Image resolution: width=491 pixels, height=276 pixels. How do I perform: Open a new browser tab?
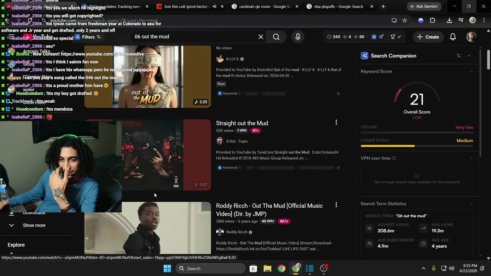tap(383, 7)
